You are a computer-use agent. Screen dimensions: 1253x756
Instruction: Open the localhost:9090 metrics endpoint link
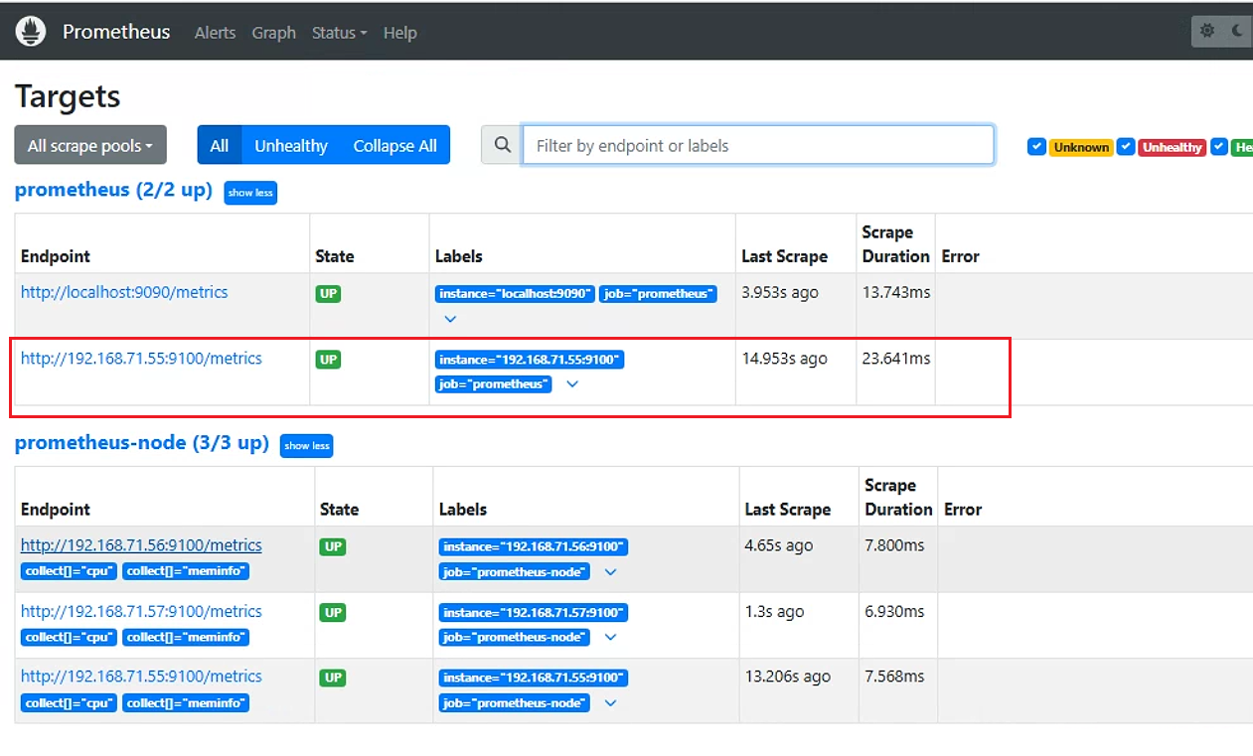[x=124, y=292]
